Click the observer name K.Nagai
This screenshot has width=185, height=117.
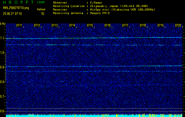[x=96, y=3]
